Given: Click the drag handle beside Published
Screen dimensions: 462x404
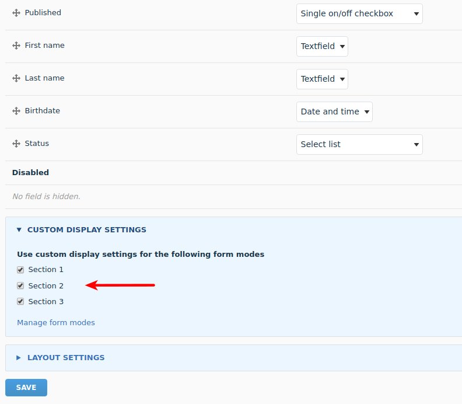Looking at the screenshot, I should 16,13.
